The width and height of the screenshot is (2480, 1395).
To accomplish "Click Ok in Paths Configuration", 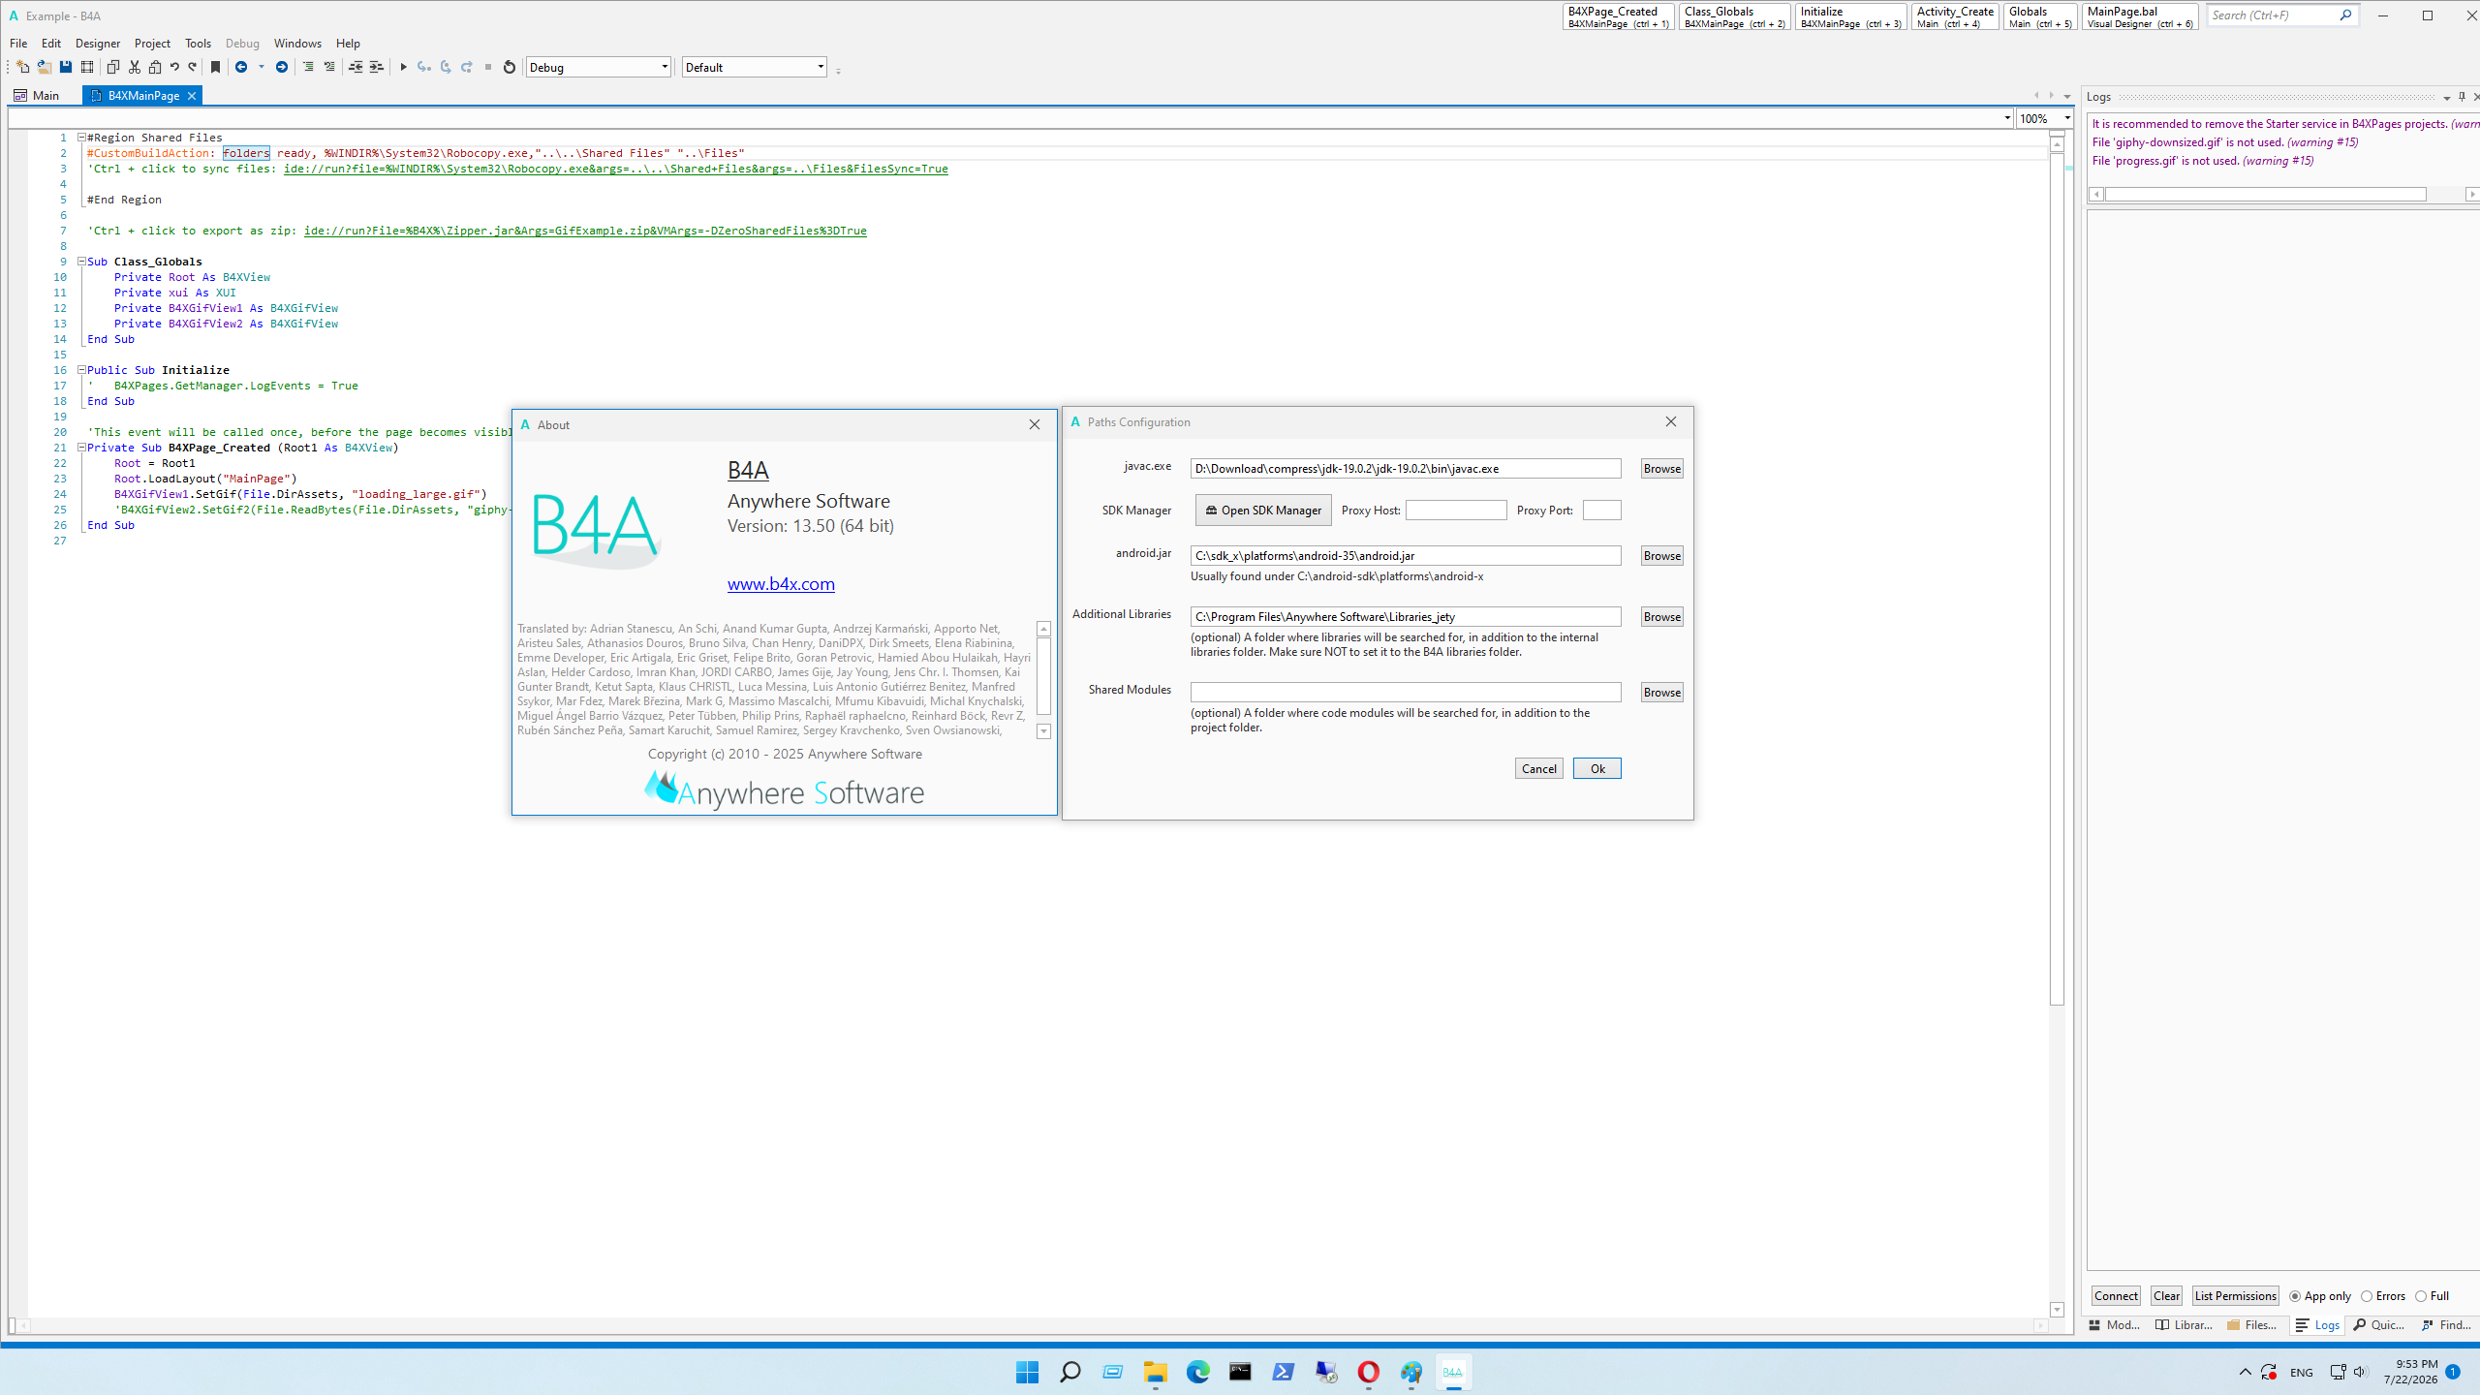I will 1597,768.
